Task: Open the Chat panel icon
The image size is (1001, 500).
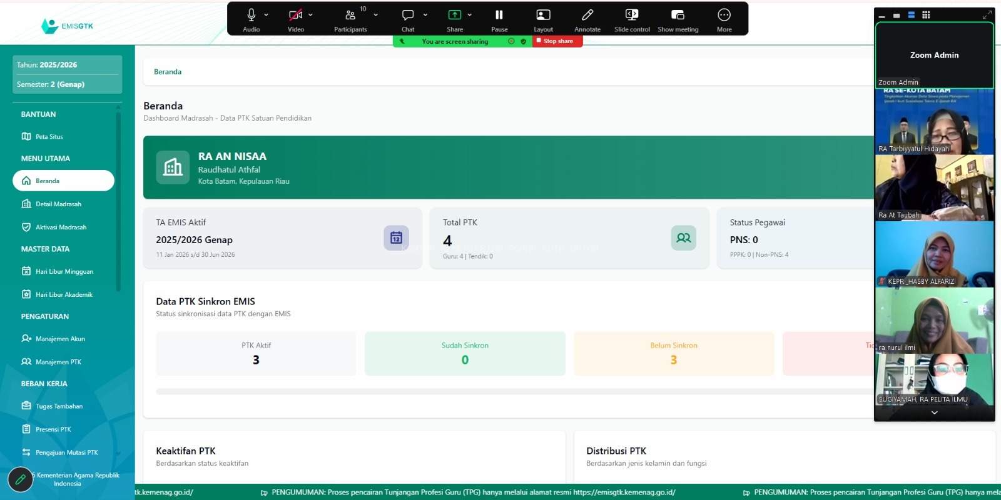Action: [x=408, y=15]
